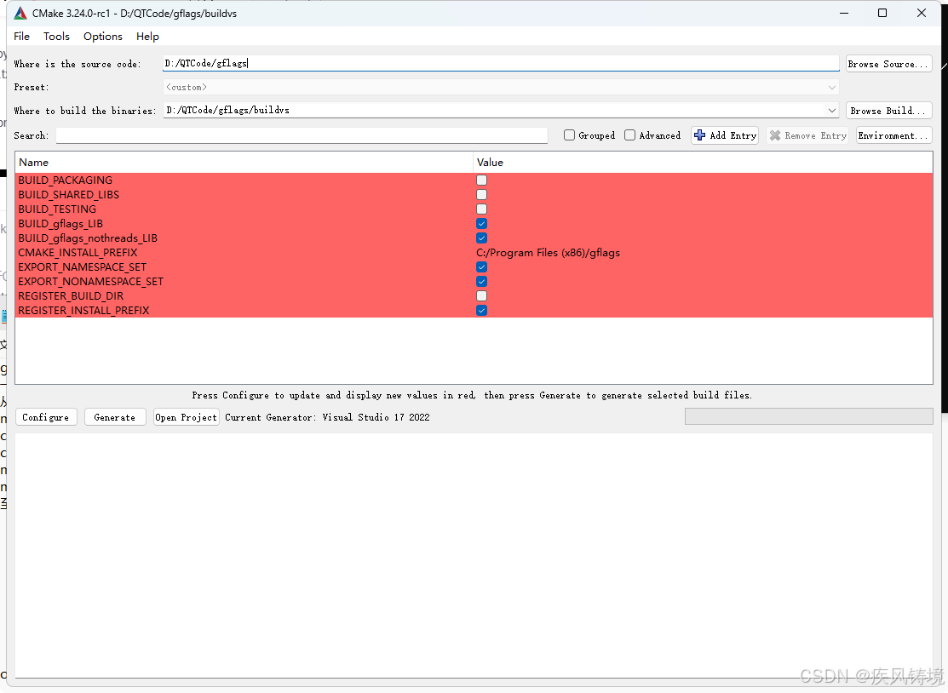Click the Environment button
948x693 pixels.
tap(893, 135)
